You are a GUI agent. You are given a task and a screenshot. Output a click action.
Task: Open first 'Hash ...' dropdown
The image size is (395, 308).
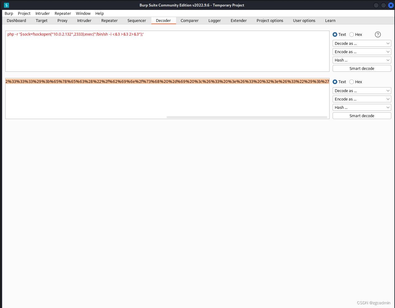pos(362,60)
